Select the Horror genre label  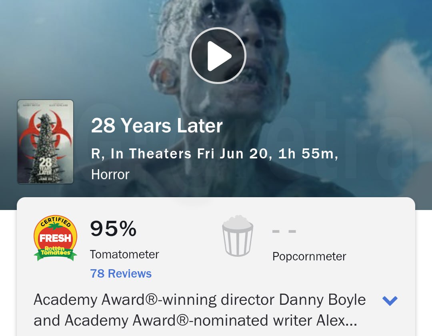click(110, 174)
